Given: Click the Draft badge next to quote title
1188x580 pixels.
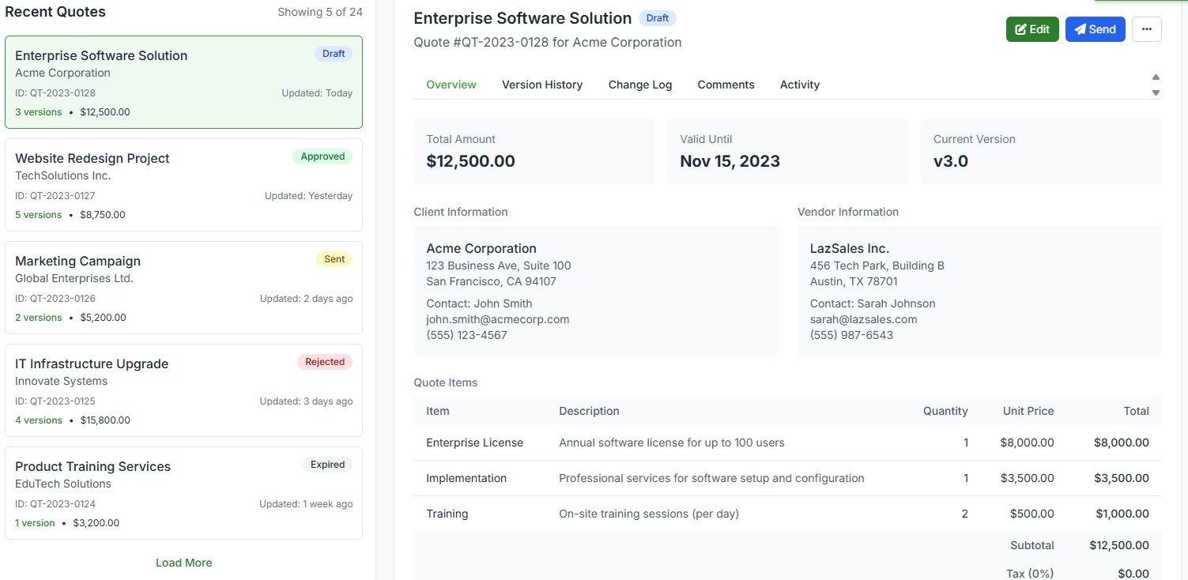Looking at the screenshot, I should 657,18.
